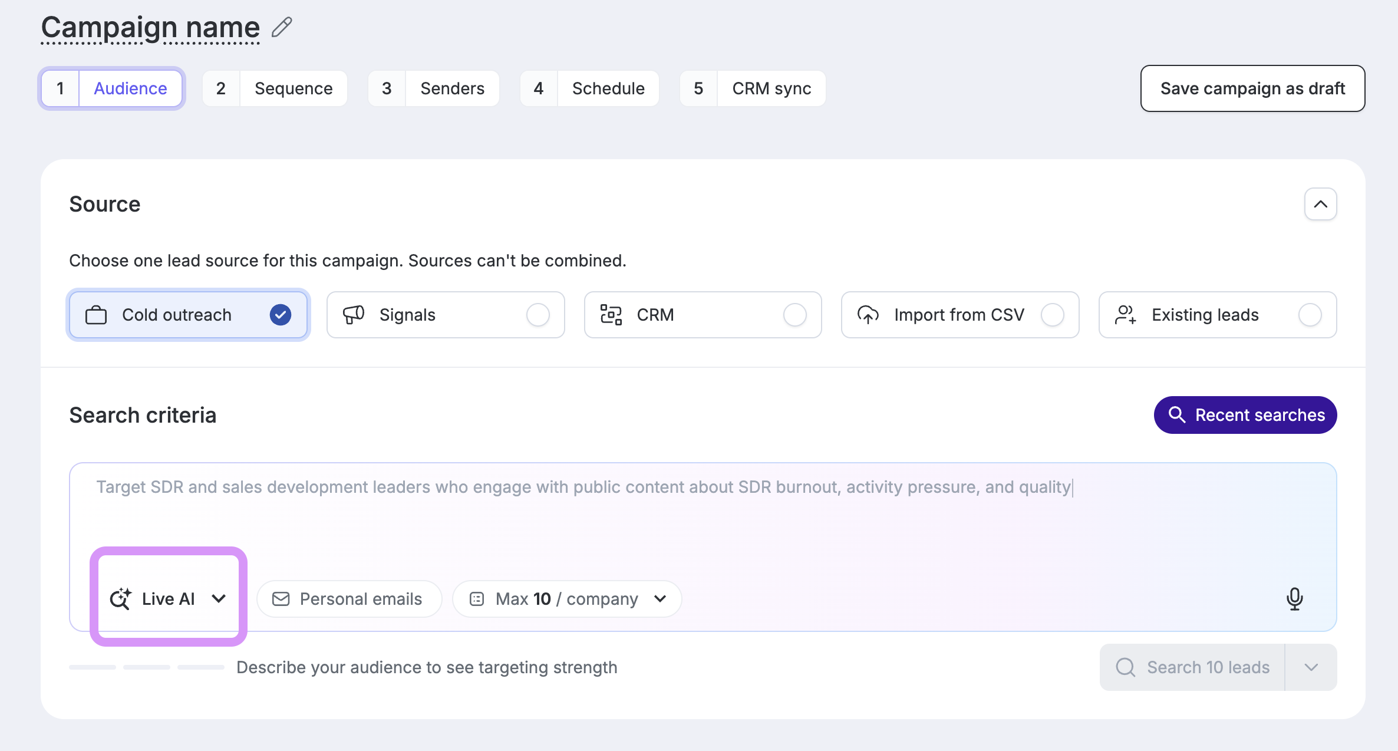Go to the Audience step tab

click(x=112, y=88)
